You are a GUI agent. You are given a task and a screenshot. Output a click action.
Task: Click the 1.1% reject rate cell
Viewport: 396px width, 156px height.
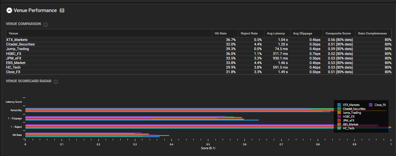(251, 54)
